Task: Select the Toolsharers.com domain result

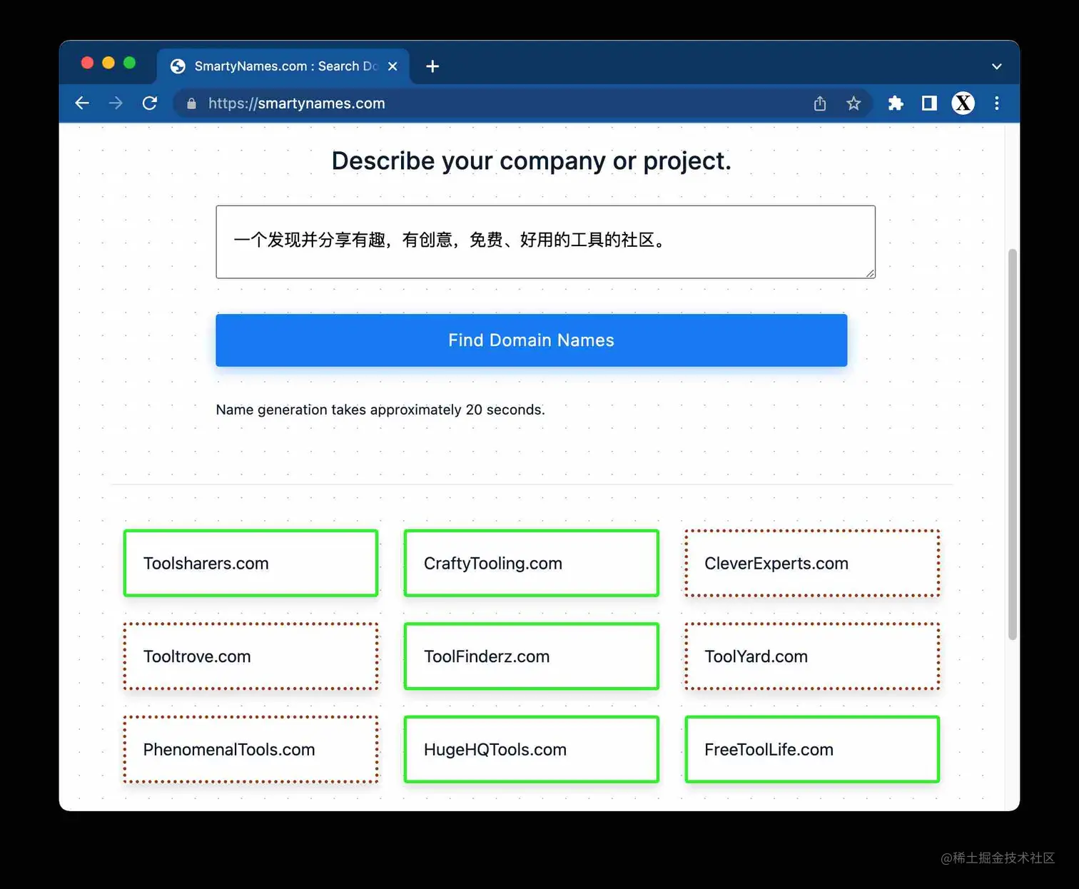Action: coord(250,563)
